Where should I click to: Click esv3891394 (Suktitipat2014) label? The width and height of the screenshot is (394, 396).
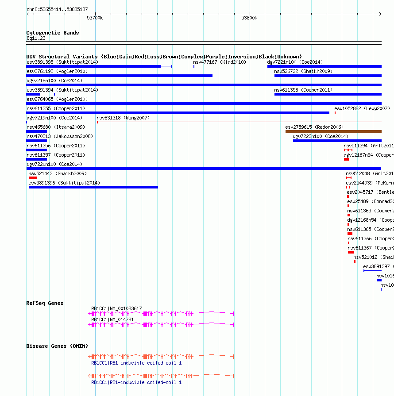62,90
